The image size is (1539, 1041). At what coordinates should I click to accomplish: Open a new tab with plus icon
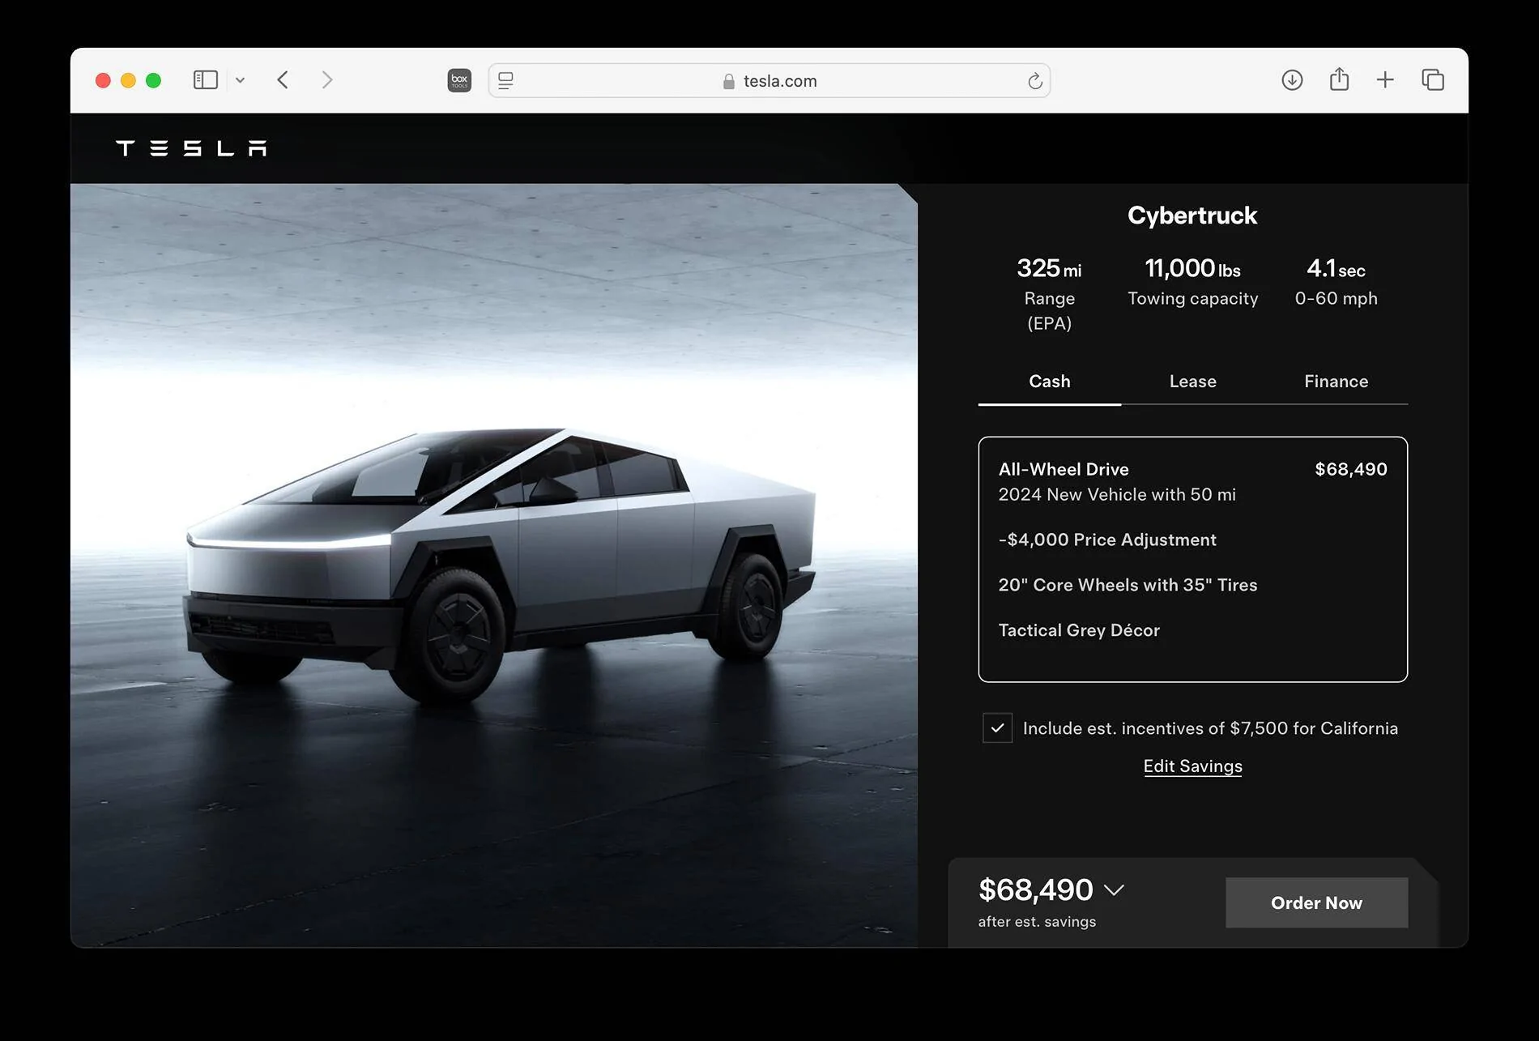tap(1385, 80)
